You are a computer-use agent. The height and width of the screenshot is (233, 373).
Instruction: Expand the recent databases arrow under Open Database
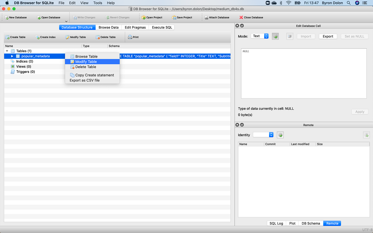pyautogui.click(x=66, y=21)
